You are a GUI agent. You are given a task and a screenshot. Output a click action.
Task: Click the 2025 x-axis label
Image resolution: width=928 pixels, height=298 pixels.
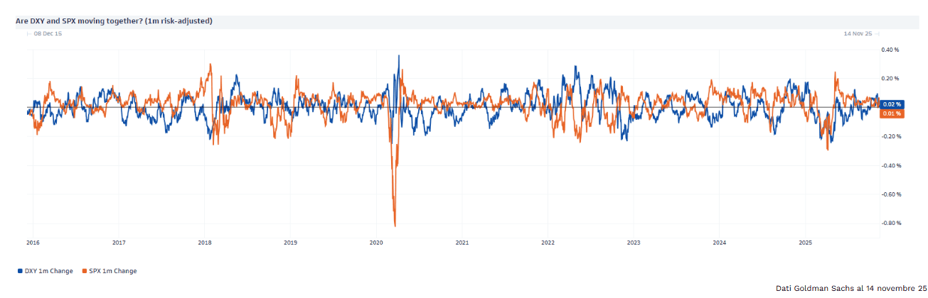point(805,243)
